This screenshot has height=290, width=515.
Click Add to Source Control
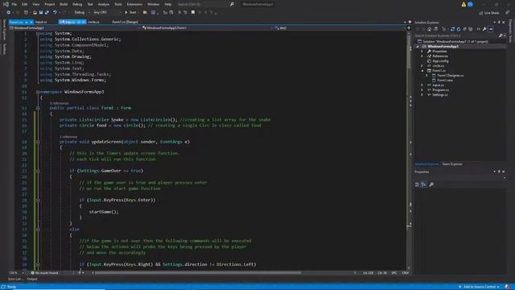(x=480, y=287)
